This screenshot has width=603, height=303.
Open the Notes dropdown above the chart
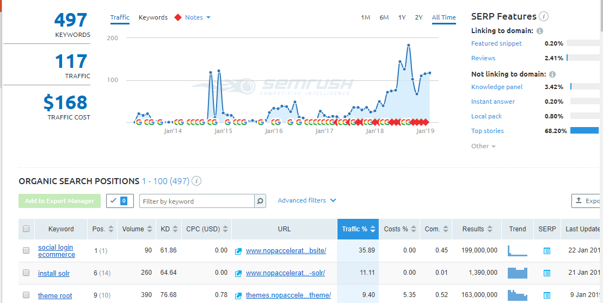click(x=198, y=17)
